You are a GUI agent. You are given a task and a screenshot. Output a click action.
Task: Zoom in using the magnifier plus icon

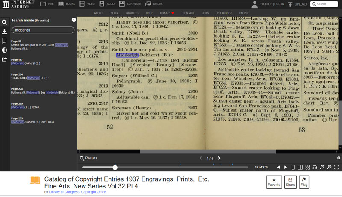point(329,167)
